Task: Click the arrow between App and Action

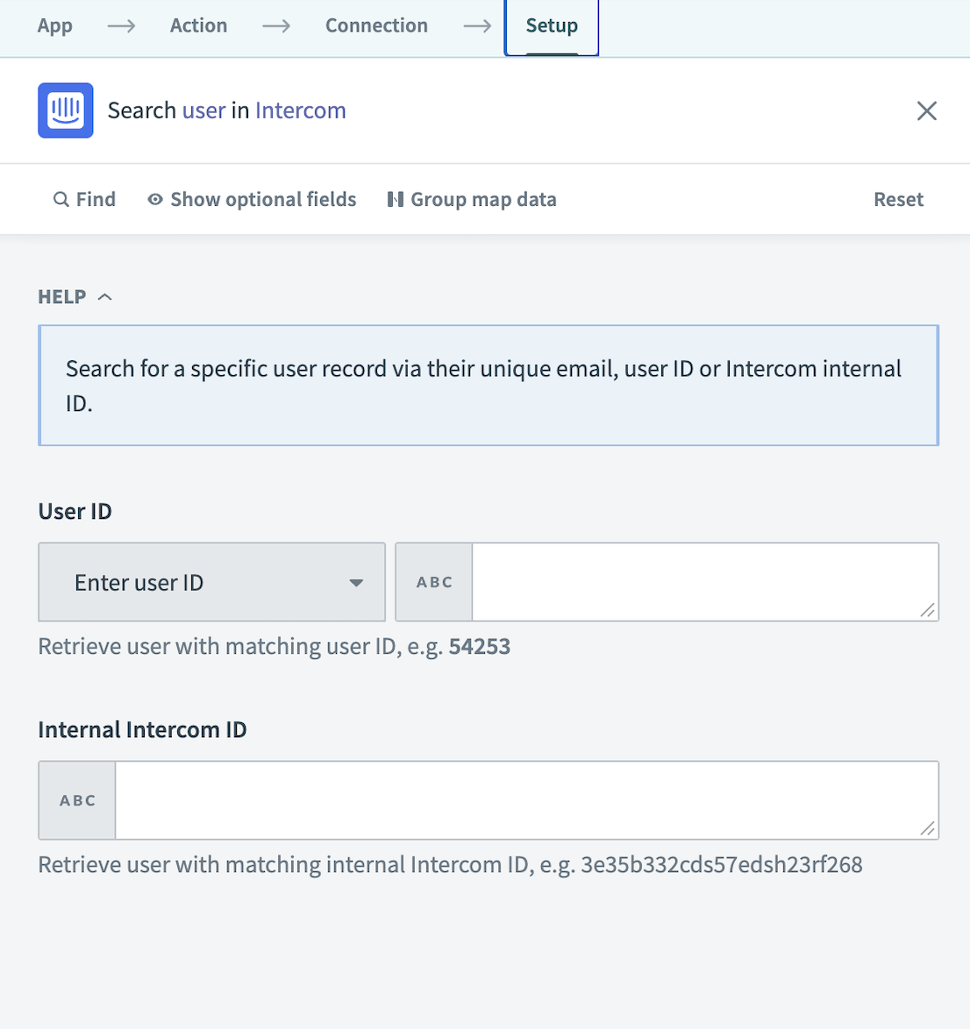Action: (120, 26)
